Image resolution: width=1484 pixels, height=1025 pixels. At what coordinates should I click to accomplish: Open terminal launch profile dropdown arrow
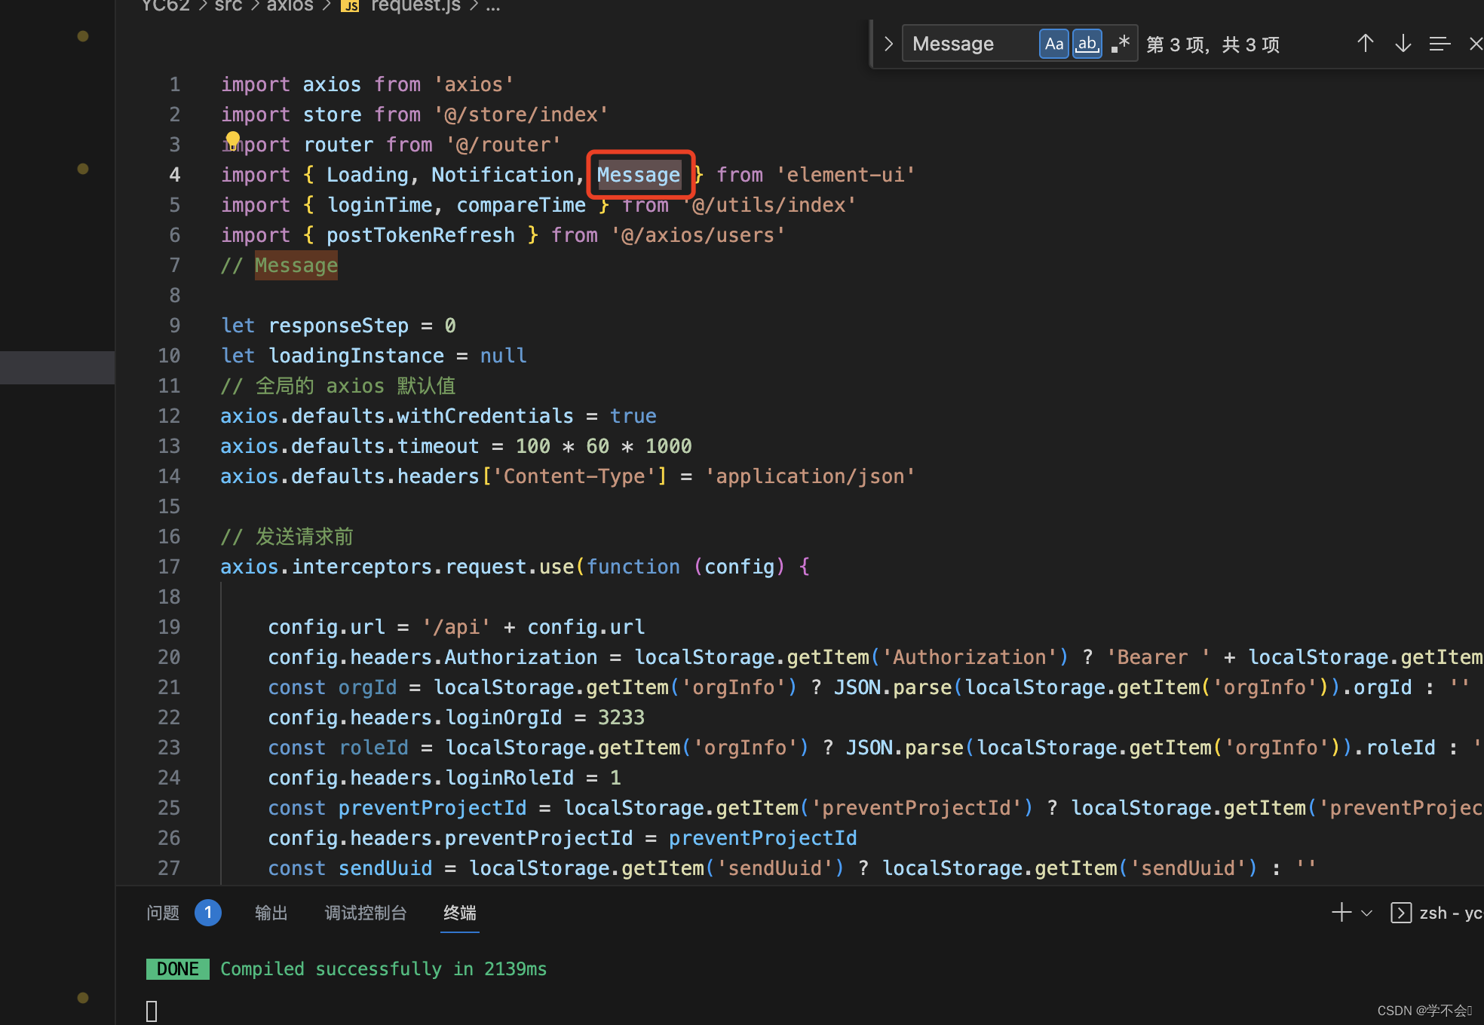coord(1366,913)
